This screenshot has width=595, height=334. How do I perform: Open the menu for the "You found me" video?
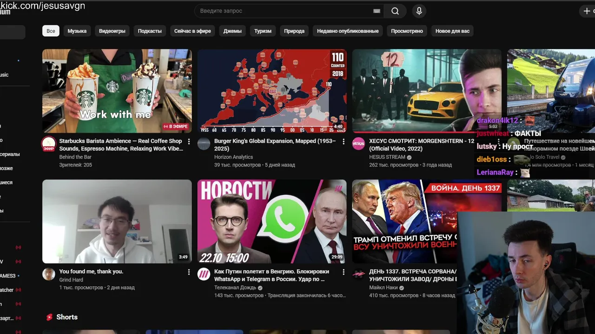[189, 272]
